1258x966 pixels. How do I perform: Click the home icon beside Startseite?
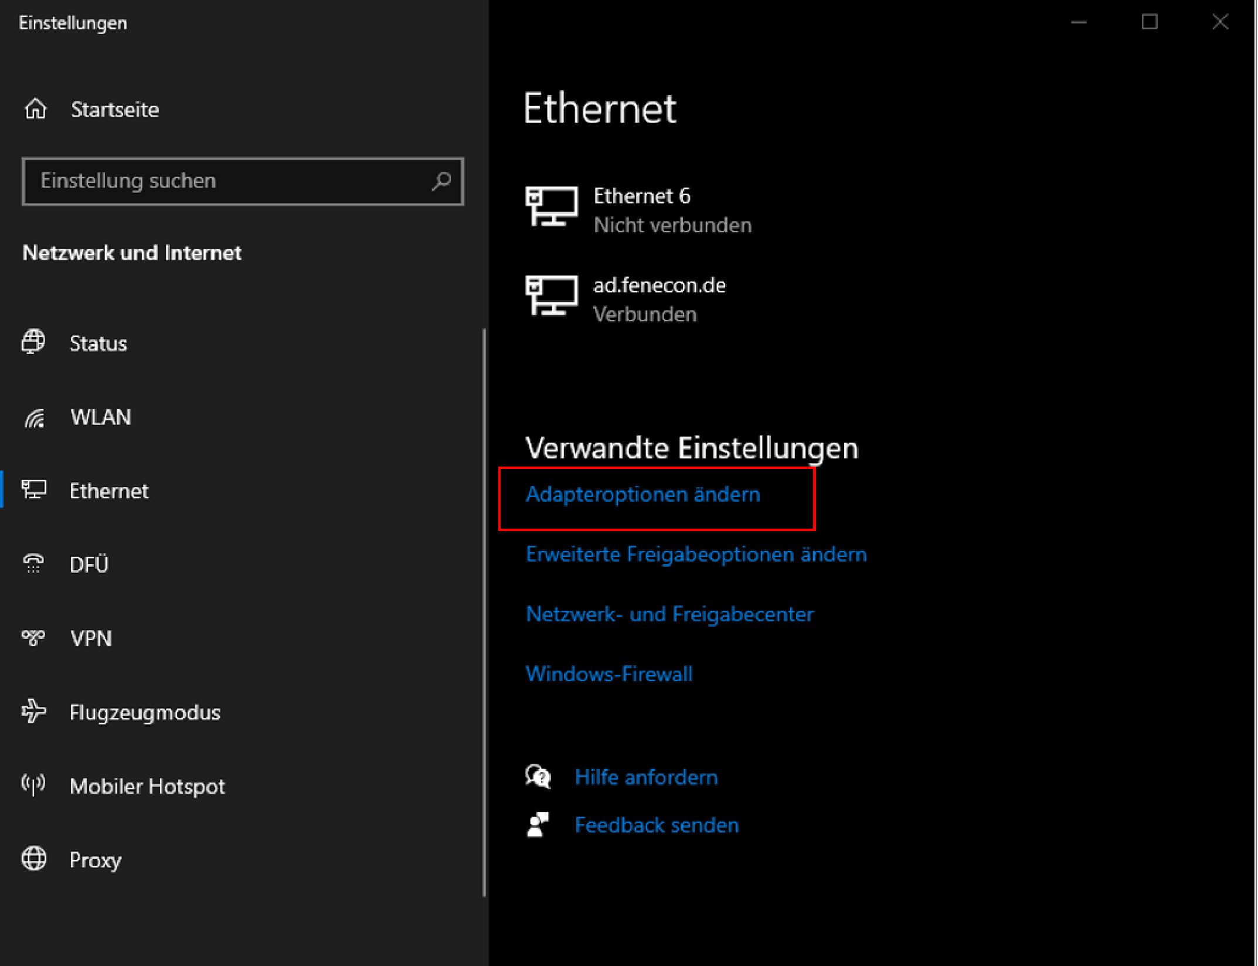pos(36,109)
